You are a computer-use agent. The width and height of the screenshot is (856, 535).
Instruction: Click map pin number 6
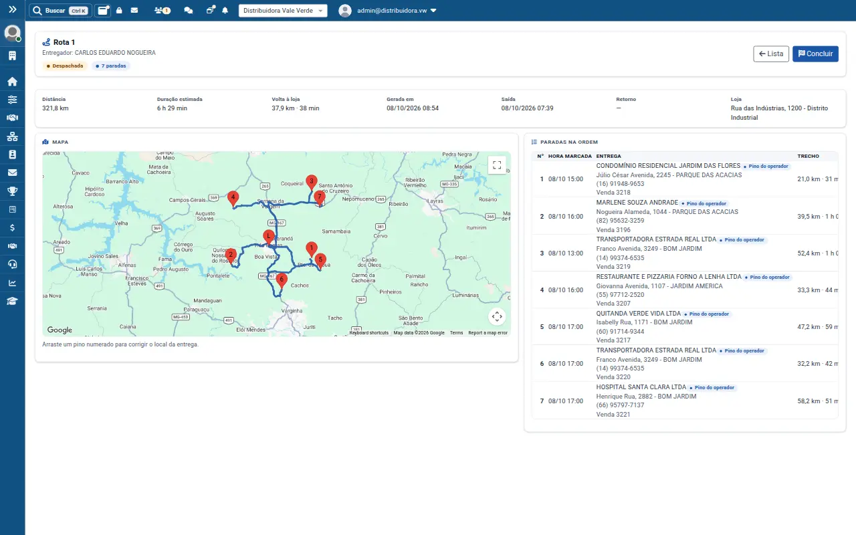coord(282,281)
